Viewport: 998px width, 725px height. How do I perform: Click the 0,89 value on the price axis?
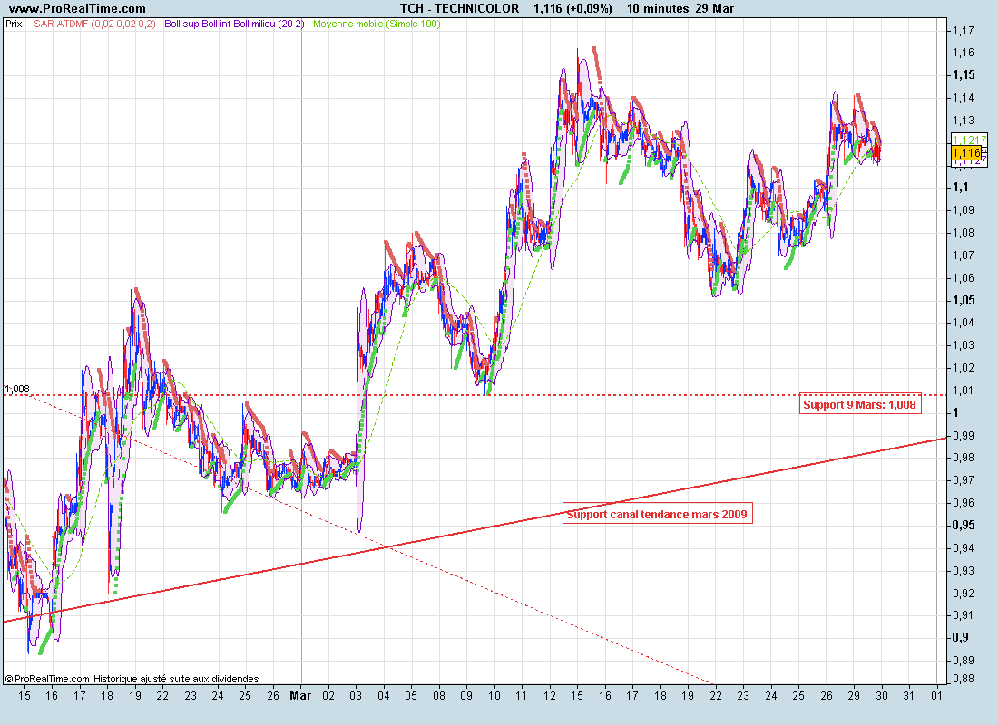(x=963, y=661)
